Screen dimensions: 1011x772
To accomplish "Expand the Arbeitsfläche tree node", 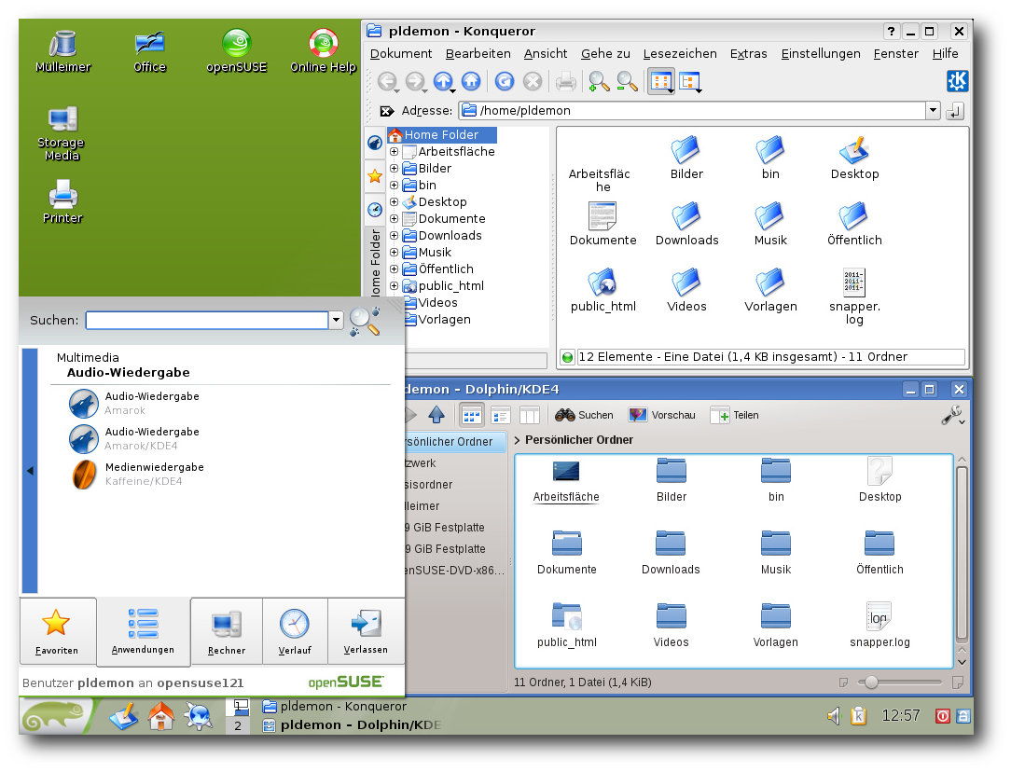I will tap(394, 151).
